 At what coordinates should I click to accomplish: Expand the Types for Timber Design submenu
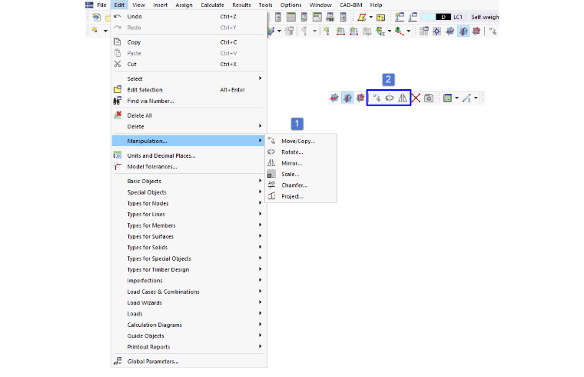pyautogui.click(x=187, y=269)
